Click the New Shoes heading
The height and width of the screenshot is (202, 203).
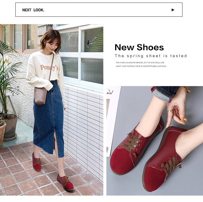139,47
